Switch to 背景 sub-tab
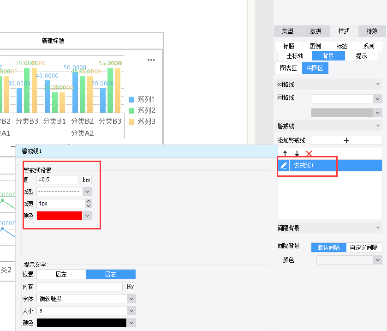The width and height of the screenshot is (387, 331). click(328, 56)
